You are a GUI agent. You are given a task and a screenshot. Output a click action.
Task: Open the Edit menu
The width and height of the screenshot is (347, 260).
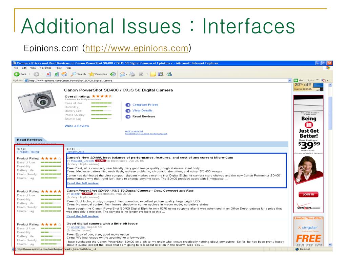tap(24, 68)
